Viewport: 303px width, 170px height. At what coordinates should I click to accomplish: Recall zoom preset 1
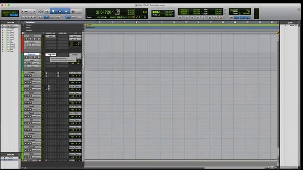pos(23,17)
